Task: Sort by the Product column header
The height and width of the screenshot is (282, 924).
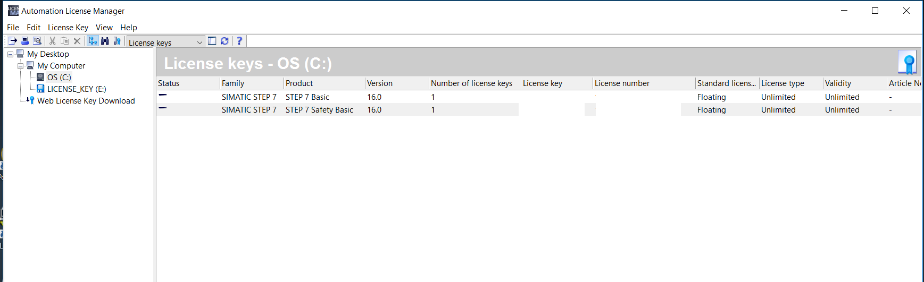Action: 324,83
